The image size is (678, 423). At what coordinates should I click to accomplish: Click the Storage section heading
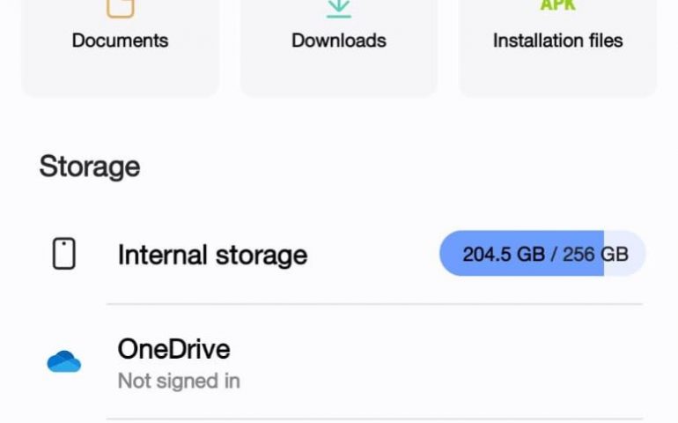click(x=90, y=167)
